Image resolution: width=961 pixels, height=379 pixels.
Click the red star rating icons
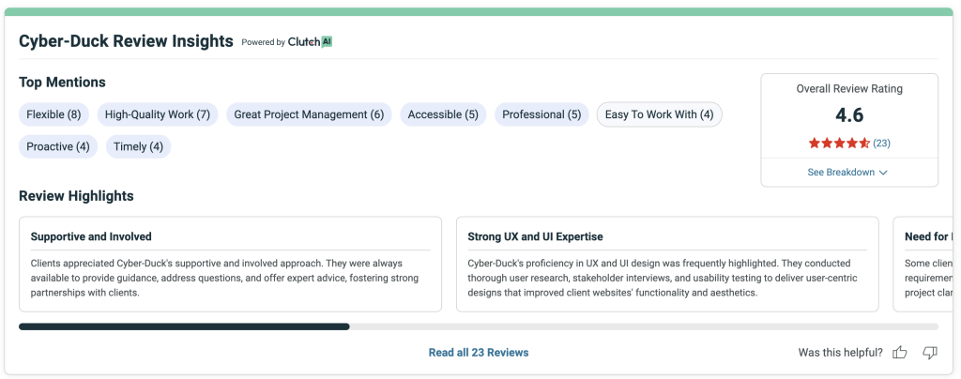pos(839,144)
